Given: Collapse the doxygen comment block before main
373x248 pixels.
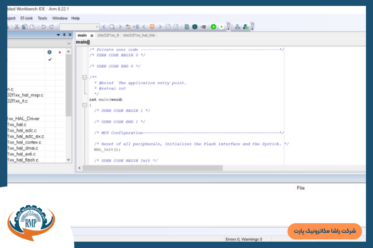Looking at the screenshot, I should click(x=85, y=78).
